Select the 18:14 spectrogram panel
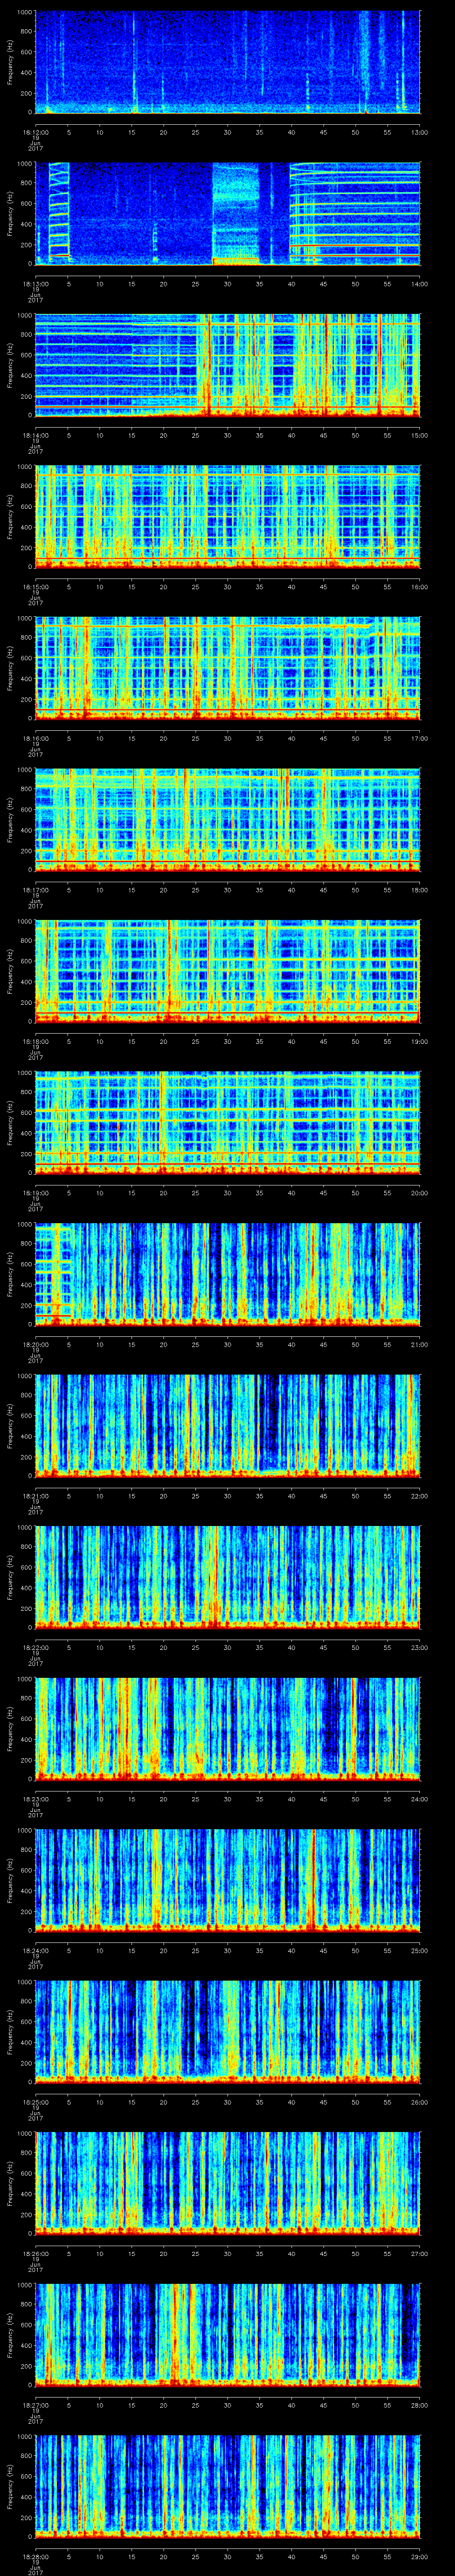 click(227, 364)
